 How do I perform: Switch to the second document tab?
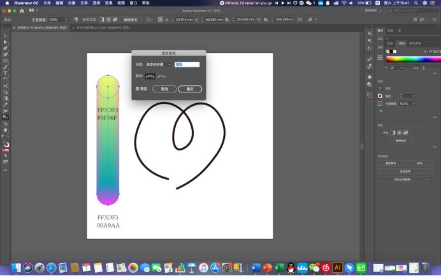pyautogui.click(x=103, y=28)
